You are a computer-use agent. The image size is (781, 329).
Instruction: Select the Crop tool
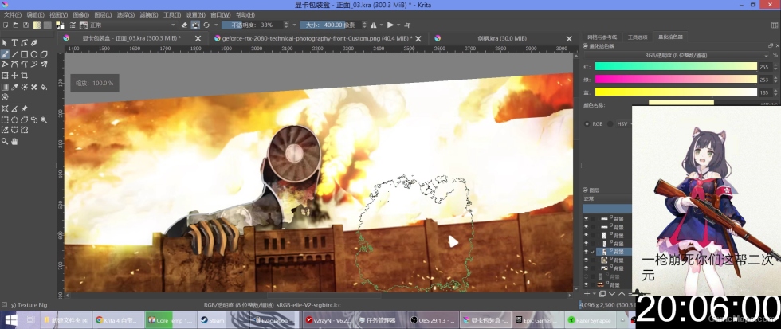click(x=25, y=76)
